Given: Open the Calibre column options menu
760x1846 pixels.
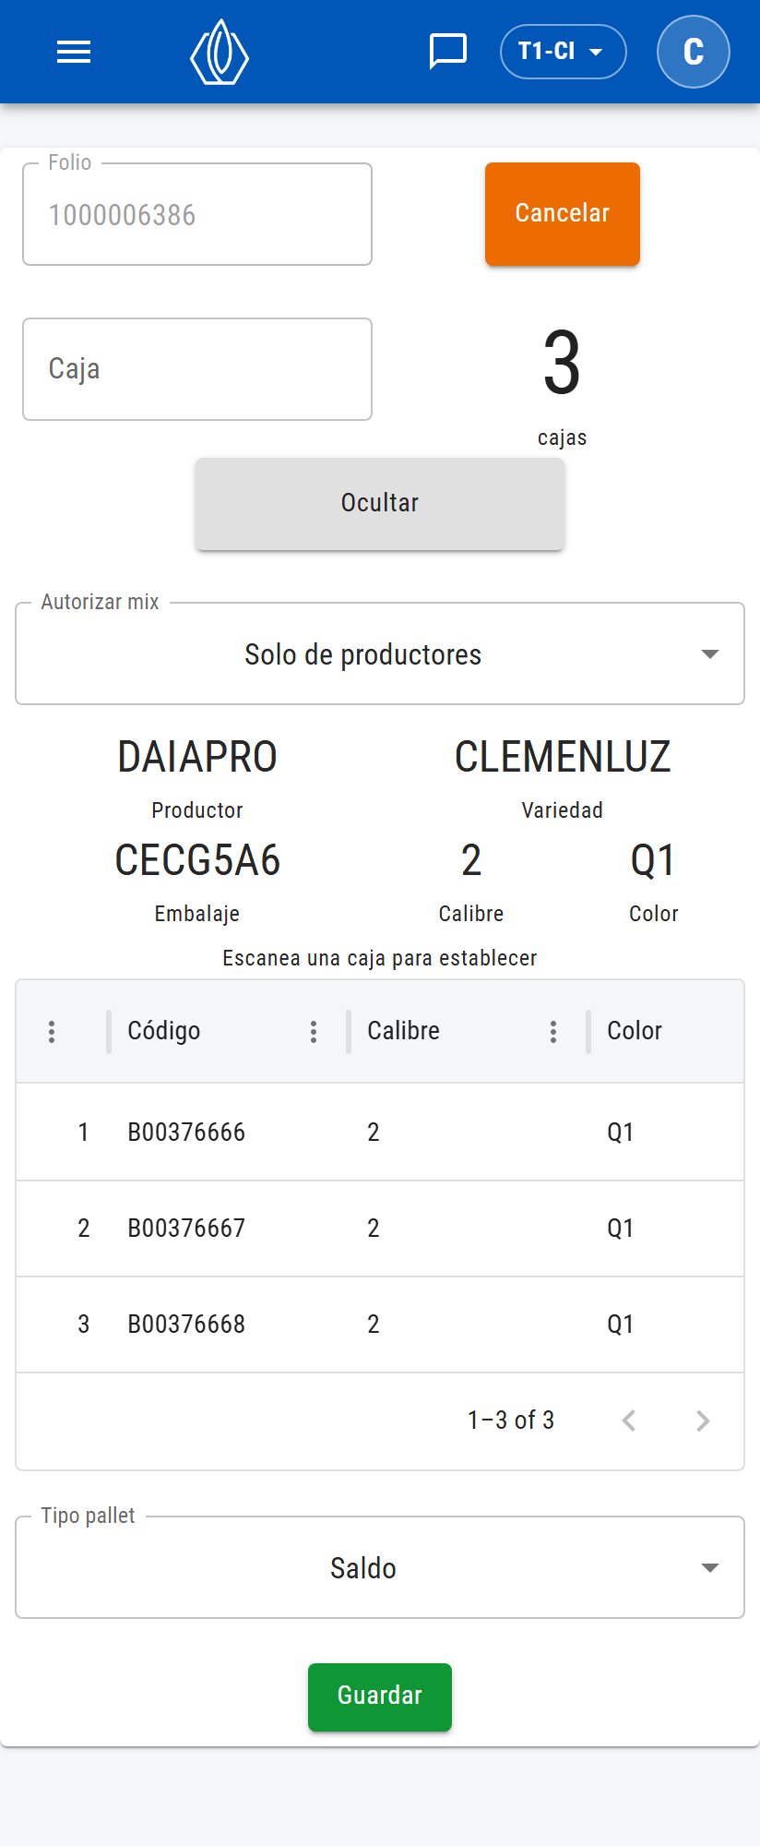Looking at the screenshot, I should (553, 1031).
